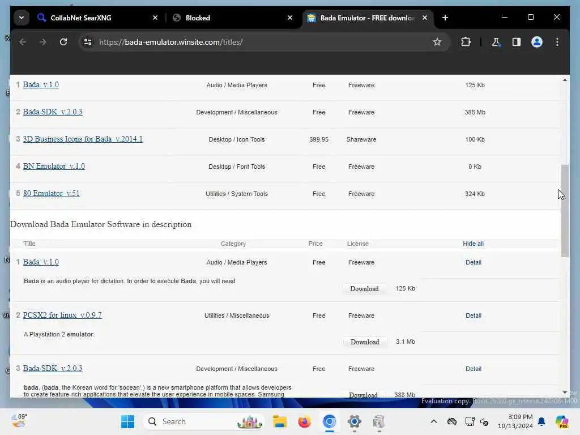This screenshot has height=435, width=580.
Task: Open the tab search dropdown arrow
Action: click(x=22, y=18)
